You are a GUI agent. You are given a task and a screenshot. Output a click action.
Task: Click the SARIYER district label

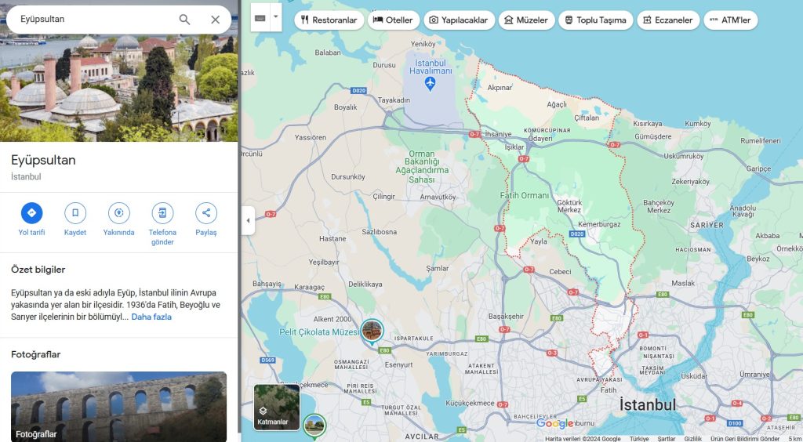707,225
